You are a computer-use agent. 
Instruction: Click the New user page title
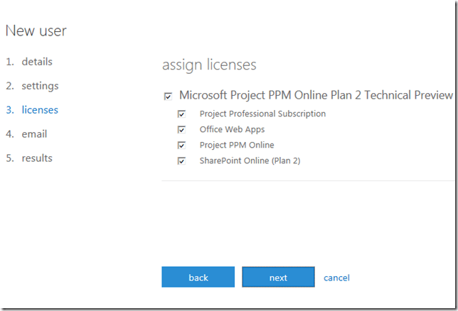36,31
